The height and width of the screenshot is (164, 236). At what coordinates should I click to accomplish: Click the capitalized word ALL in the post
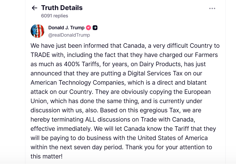(x=91, y=120)
